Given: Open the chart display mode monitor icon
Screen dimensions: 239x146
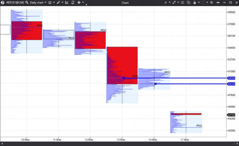Looking at the screenshot, I should pos(50,2).
